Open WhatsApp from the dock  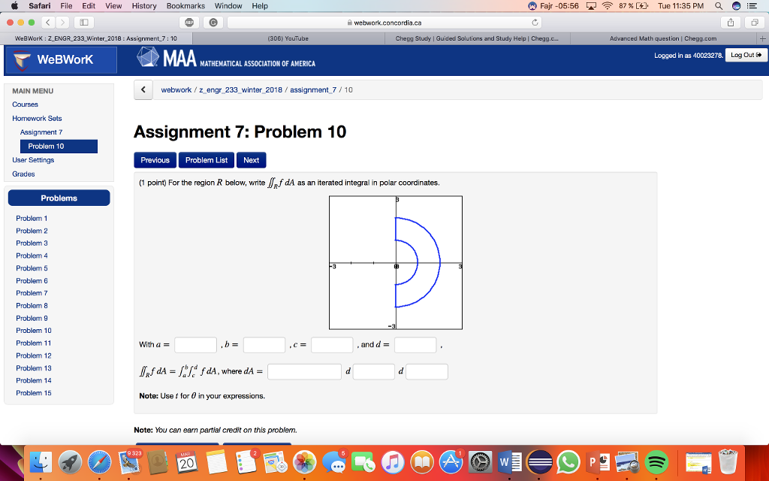pyautogui.click(x=569, y=461)
